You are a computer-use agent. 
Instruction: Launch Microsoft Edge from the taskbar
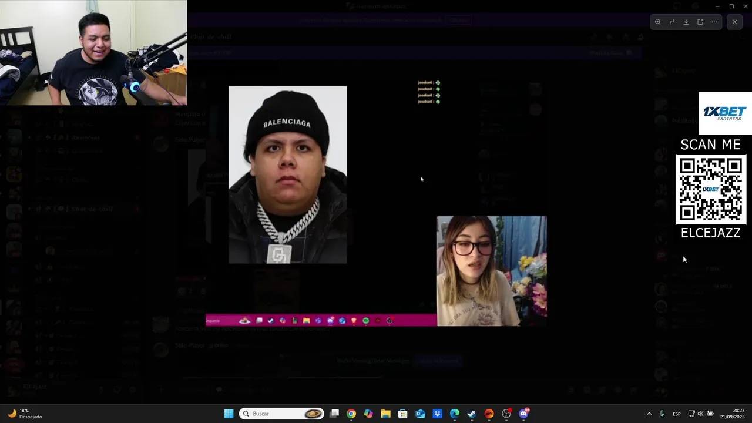coord(455,414)
